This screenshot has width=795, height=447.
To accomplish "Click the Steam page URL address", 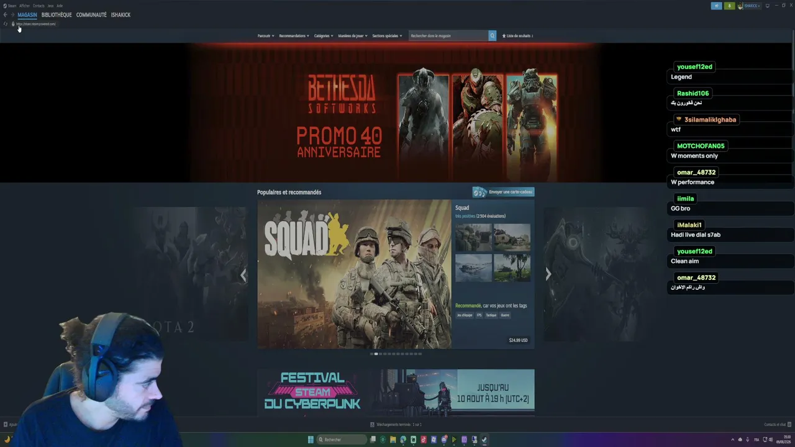I will [x=36, y=24].
